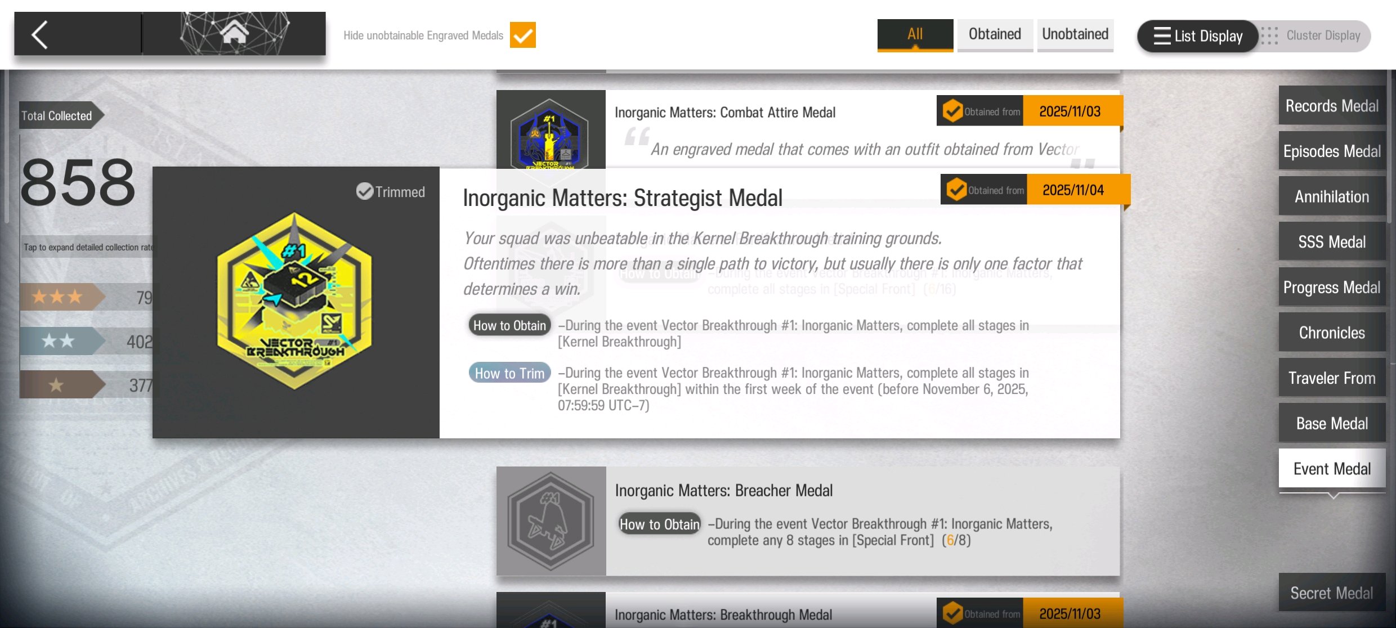Screen dimensions: 1396x628
Task: Select the Unobtained filter tab
Action: click(x=1075, y=34)
